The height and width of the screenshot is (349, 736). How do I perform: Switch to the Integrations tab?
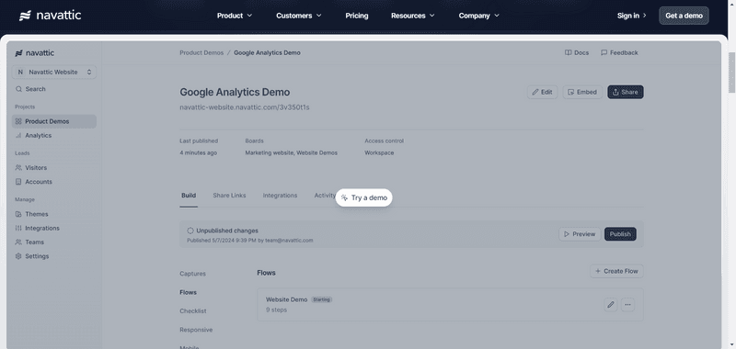pos(280,196)
